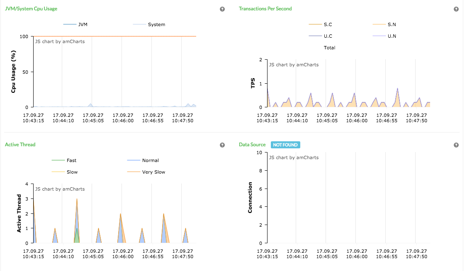Click the Active Thread chart title
This screenshot has width=467, height=271.
(x=20, y=145)
